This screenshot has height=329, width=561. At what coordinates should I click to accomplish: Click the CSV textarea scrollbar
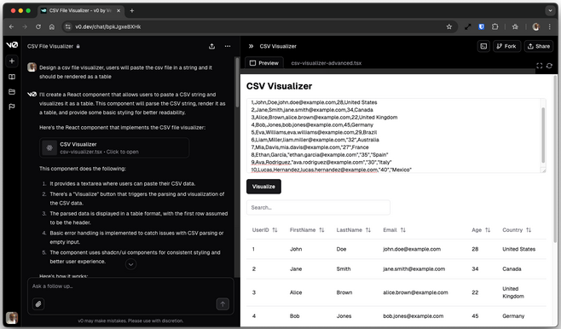(x=543, y=136)
